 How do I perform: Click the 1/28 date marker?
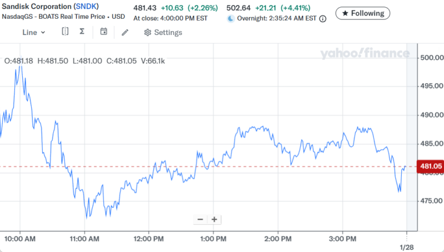pyautogui.click(x=407, y=246)
